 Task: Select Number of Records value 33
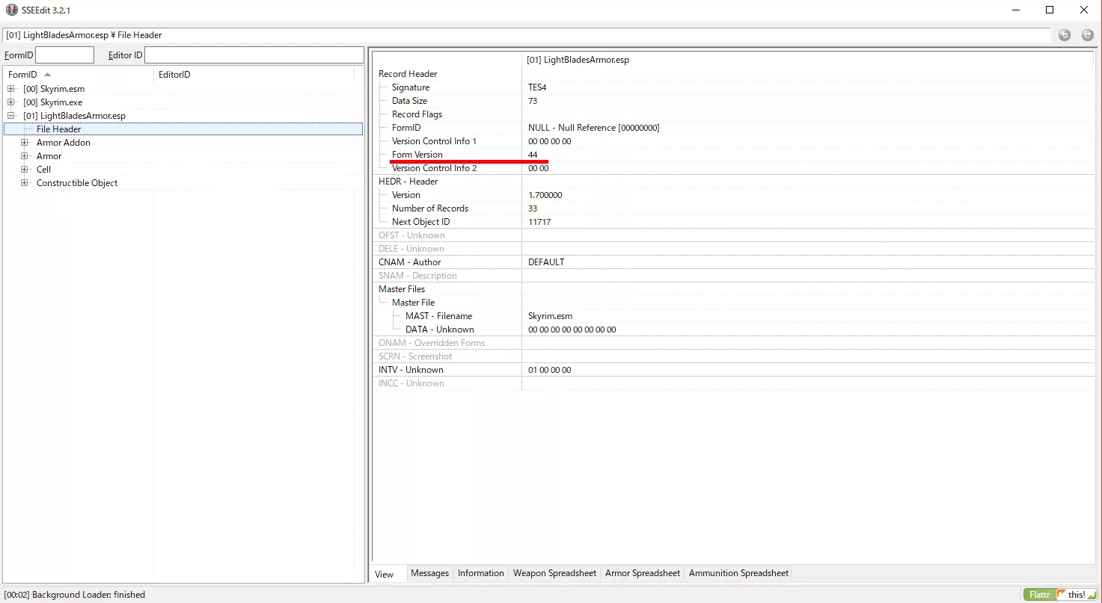[533, 208]
